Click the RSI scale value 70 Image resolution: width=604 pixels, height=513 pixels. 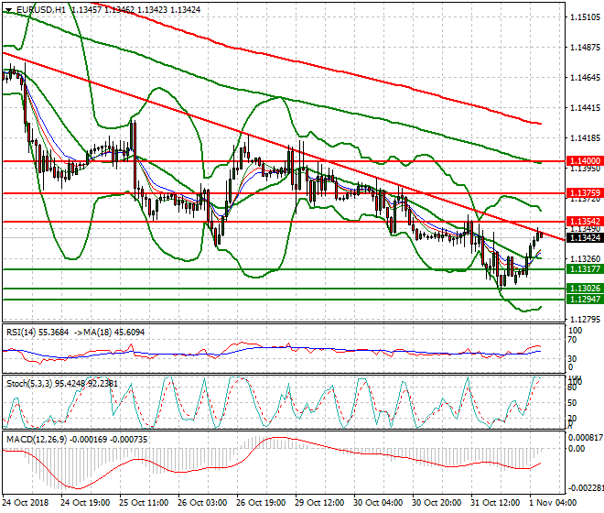[x=572, y=340]
